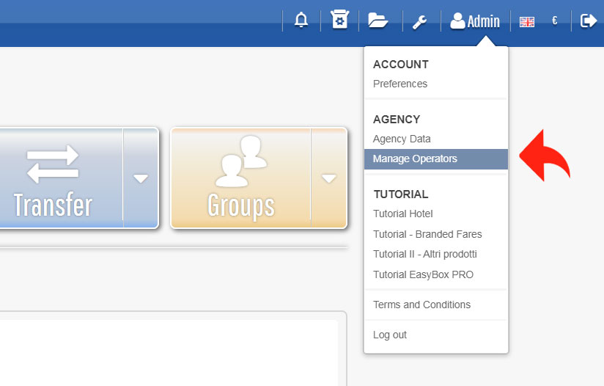604x386 pixels.
Task: Open the wrench tools icon
Action: 419,21
